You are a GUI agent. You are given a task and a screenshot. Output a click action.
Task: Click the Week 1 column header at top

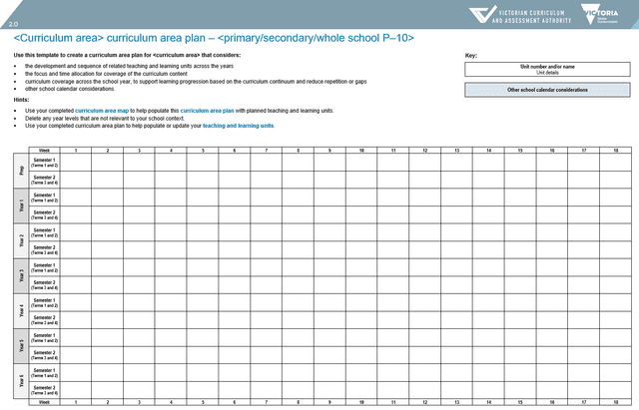pos(76,150)
